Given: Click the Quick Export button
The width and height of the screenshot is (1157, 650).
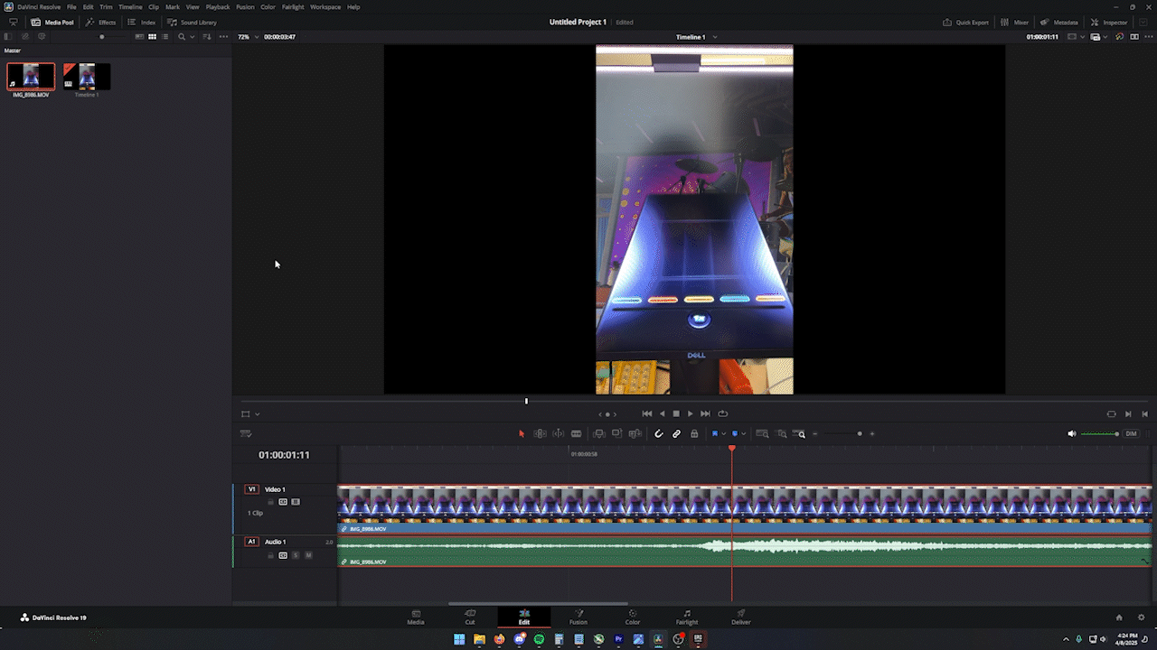Looking at the screenshot, I should (x=965, y=22).
